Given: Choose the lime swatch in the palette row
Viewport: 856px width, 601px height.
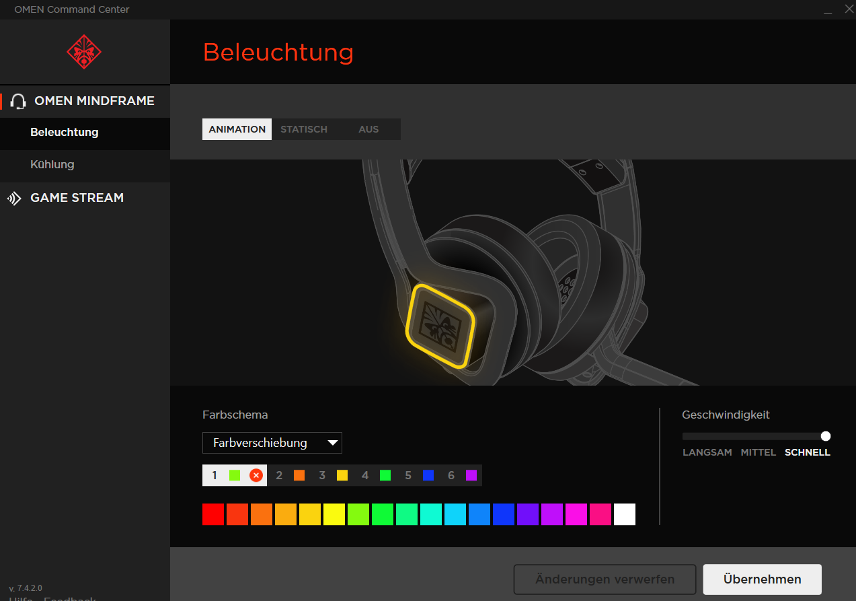Looking at the screenshot, I should click(358, 514).
